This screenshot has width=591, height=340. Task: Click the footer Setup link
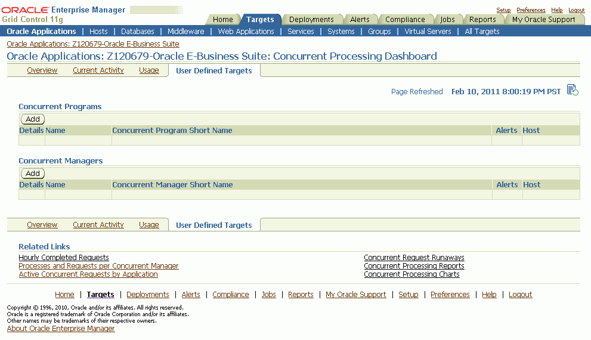408,295
